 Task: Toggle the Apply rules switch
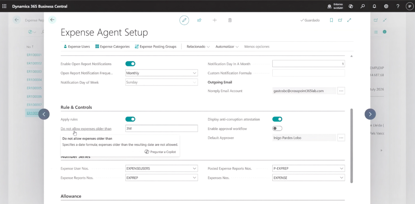[x=130, y=119]
